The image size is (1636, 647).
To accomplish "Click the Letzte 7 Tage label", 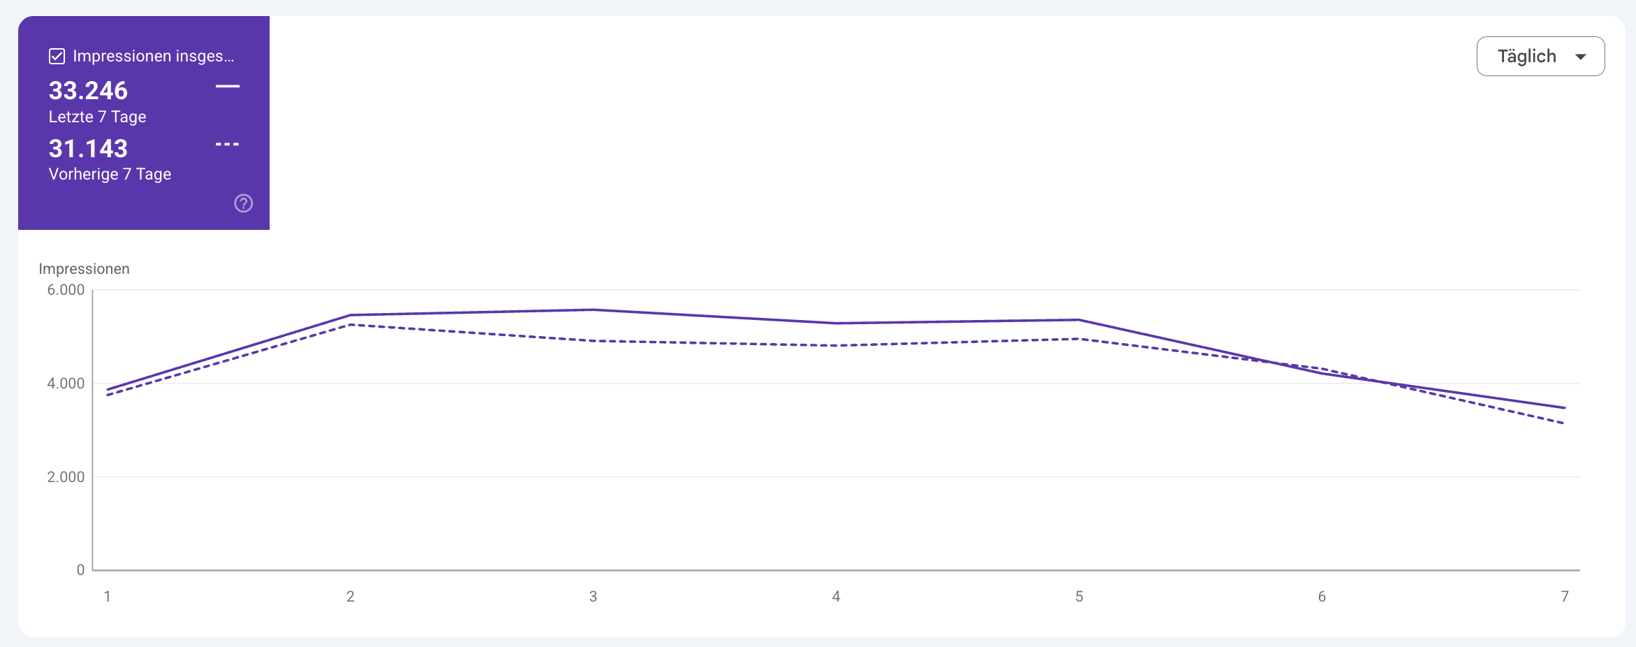I will [97, 117].
